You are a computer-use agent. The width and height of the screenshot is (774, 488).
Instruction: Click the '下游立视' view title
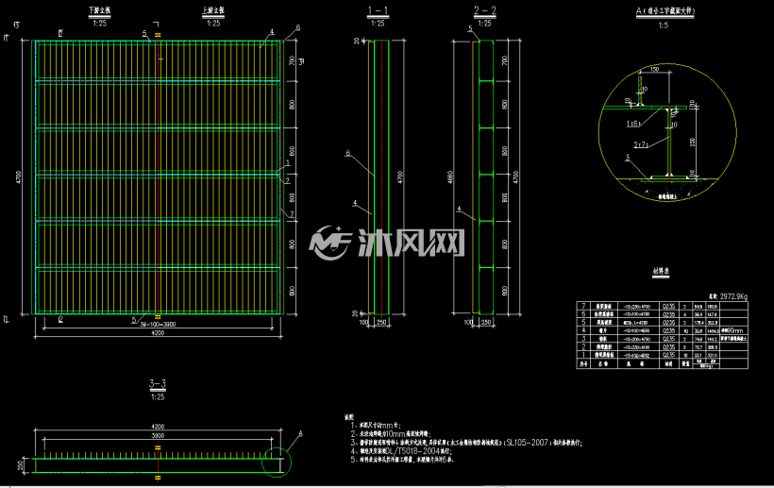[x=100, y=10]
